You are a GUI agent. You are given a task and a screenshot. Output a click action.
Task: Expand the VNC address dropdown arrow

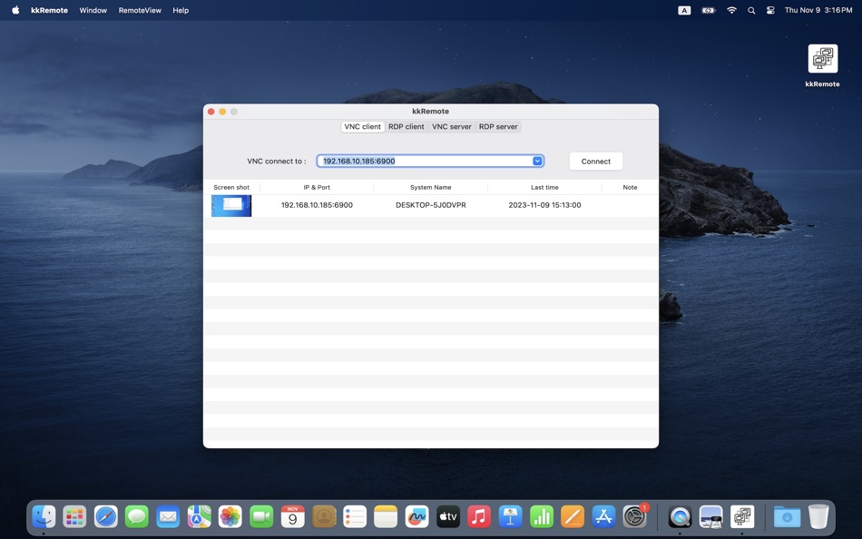coord(537,161)
